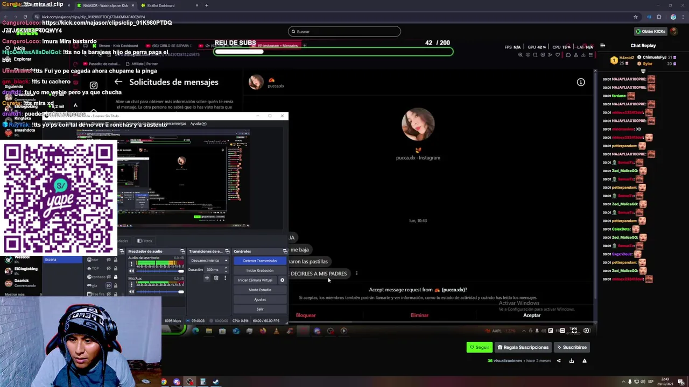This screenshot has width=689, height=387.
Task: Adjust the Mic/Aux volume slider
Action: (x=159, y=292)
